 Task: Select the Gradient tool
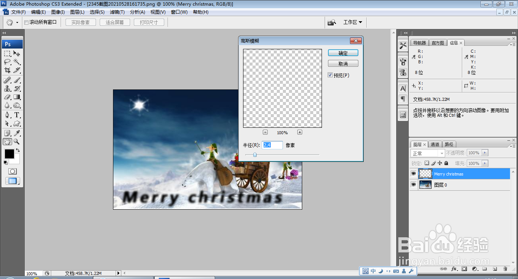coord(17,97)
